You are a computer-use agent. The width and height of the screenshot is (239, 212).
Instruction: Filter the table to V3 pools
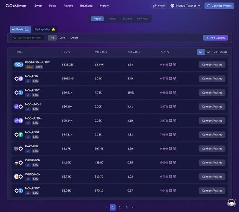tap(215, 52)
